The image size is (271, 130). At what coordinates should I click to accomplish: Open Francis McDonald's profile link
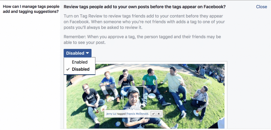pyautogui.click(x=137, y=114)
